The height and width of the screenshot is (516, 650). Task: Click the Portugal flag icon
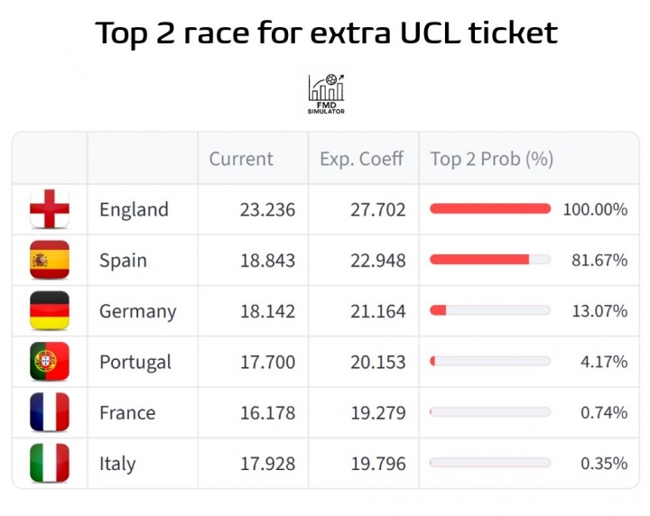50,362
